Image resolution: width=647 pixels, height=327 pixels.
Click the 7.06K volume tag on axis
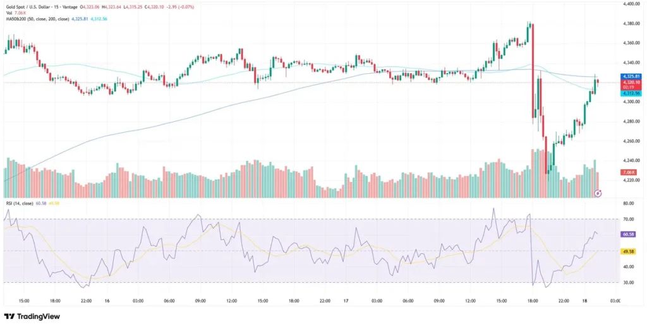(x=630, y=172)
